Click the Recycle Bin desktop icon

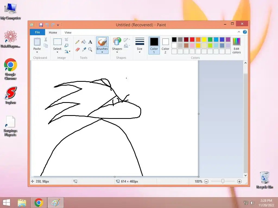(264, 180)
